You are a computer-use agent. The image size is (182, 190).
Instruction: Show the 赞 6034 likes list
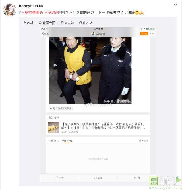(x=144, y=140)
